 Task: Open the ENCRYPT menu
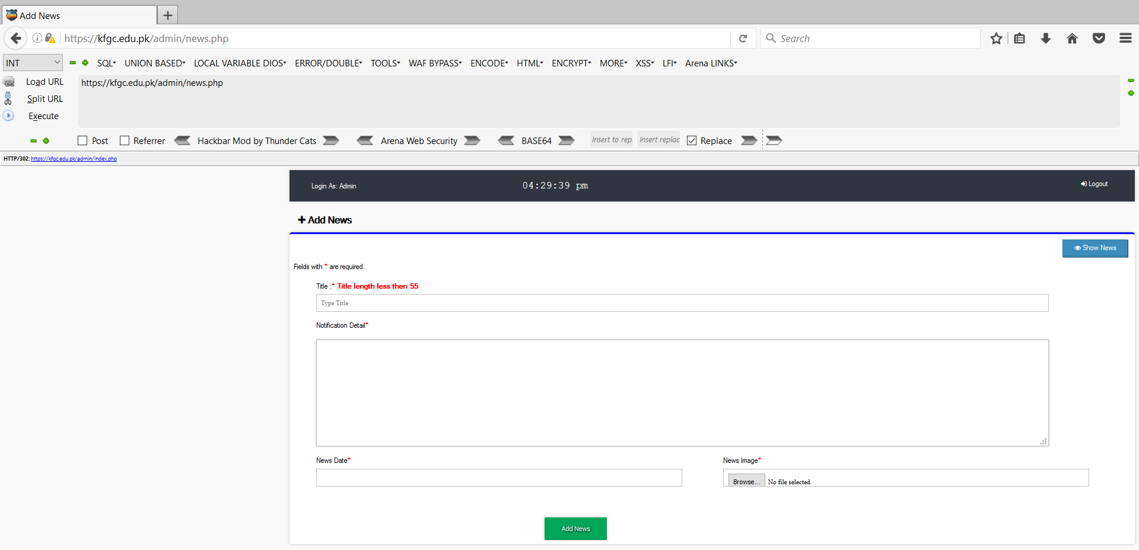tap(571, 63)
